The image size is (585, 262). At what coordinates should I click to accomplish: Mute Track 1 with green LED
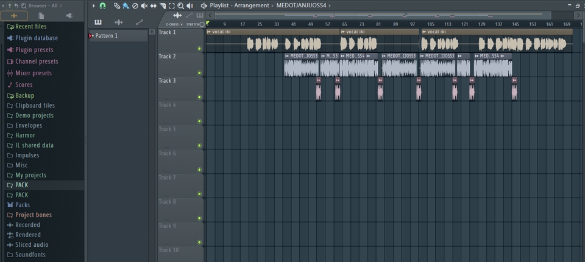click(x=199, y=49)
